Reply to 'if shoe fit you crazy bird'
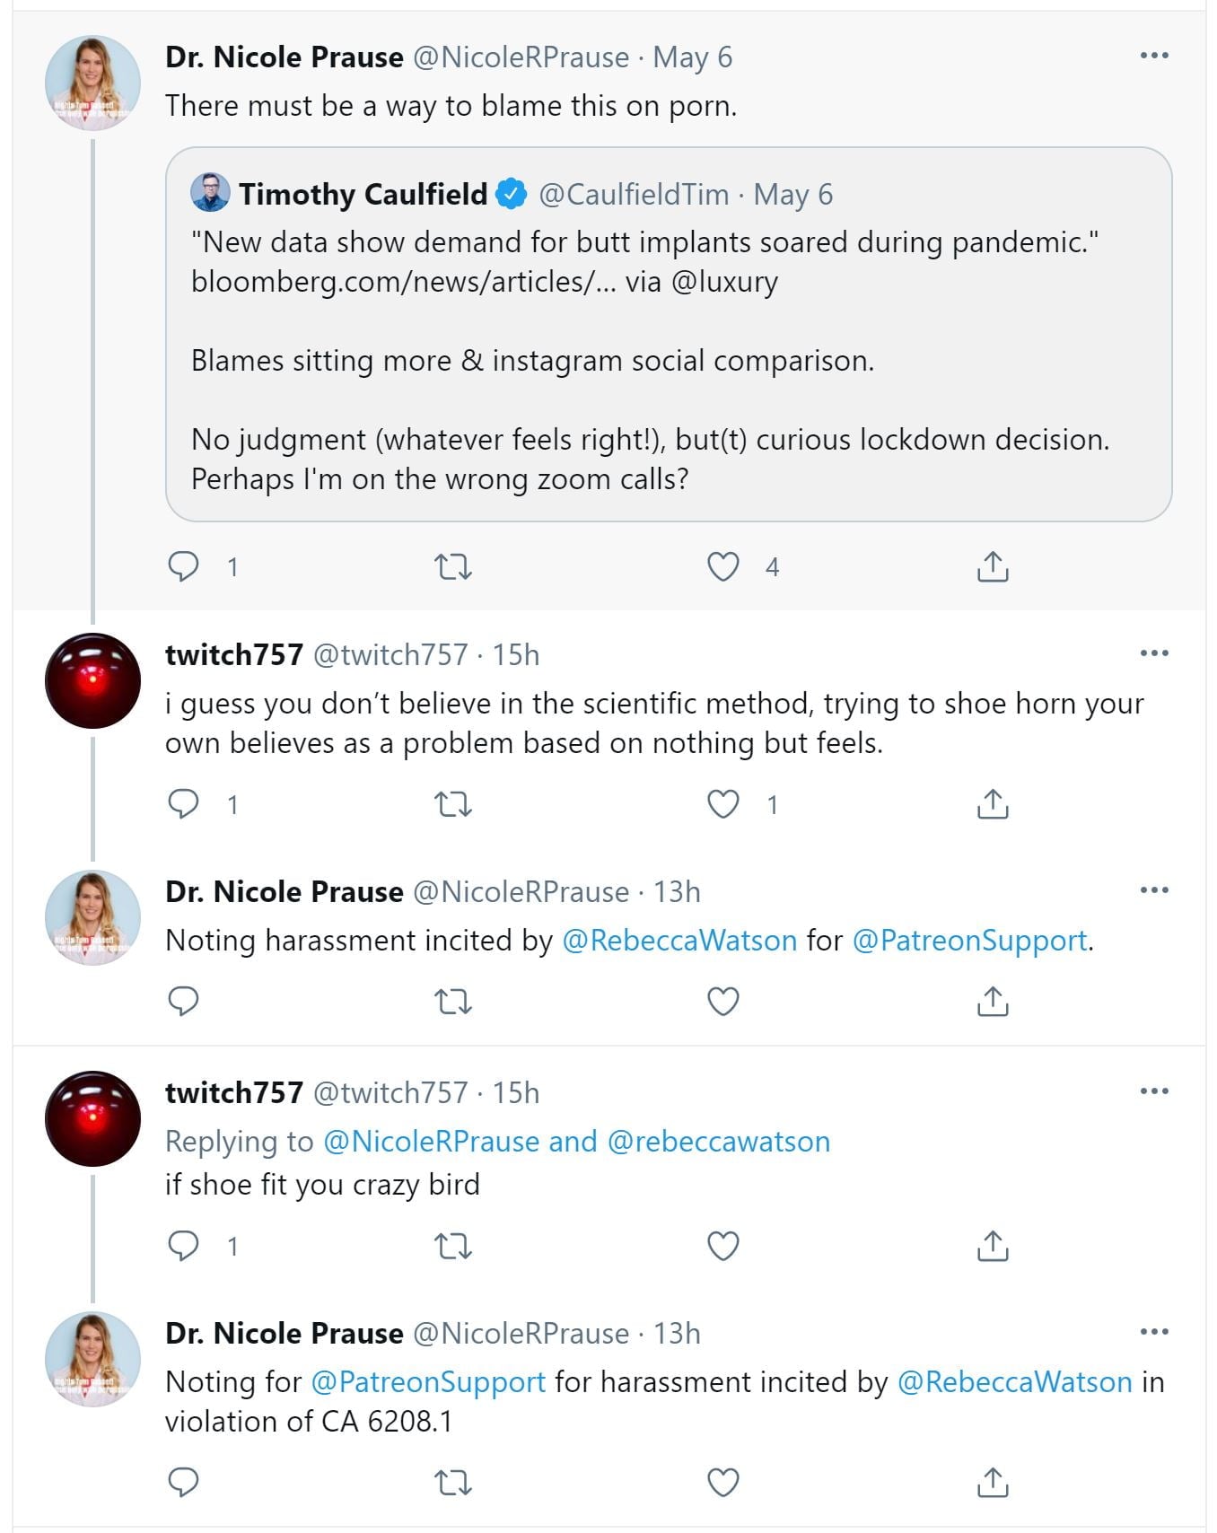1217x1533 pixels. [184, 1246]
